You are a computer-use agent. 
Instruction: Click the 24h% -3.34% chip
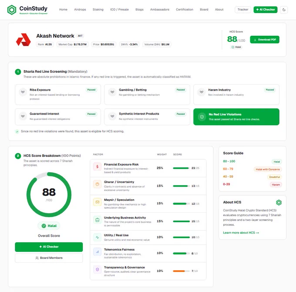(x=129, y=44)
